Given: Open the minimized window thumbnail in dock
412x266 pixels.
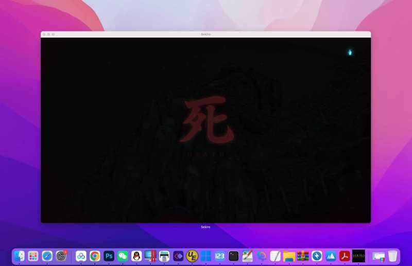Looking at the screenshot, I should [x=379, y=256].
